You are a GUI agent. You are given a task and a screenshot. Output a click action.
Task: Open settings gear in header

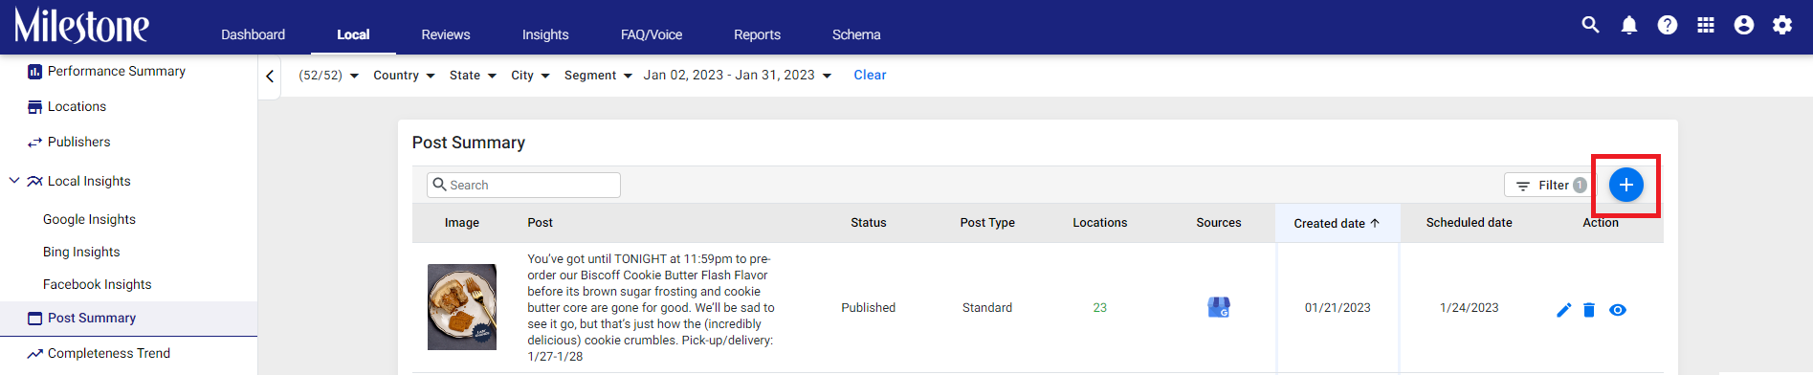(1781, 25)
